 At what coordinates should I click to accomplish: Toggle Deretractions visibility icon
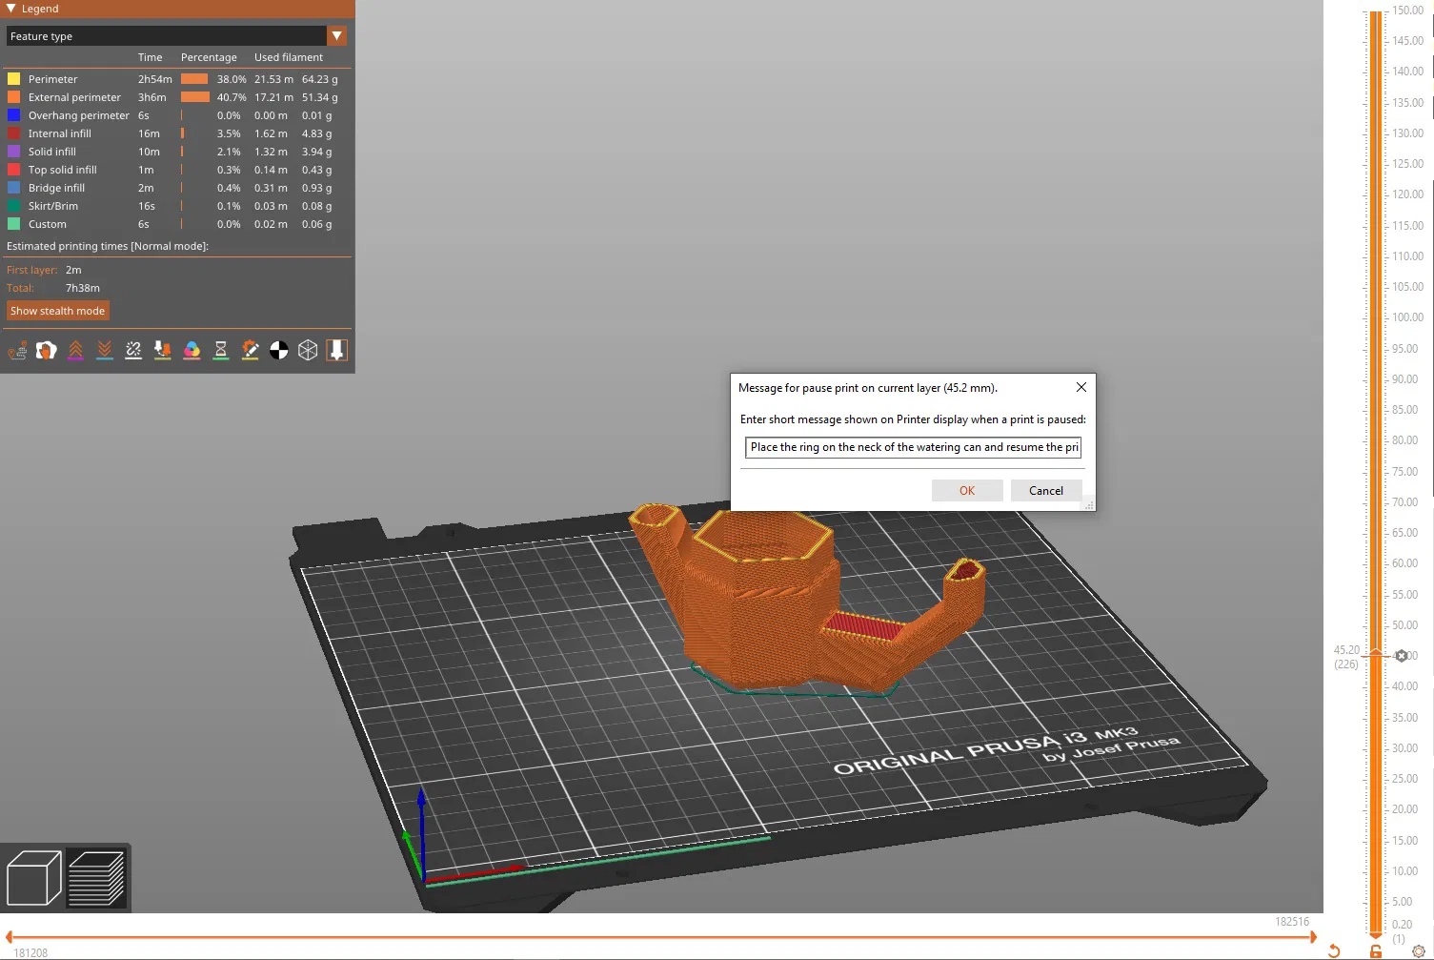105,351
